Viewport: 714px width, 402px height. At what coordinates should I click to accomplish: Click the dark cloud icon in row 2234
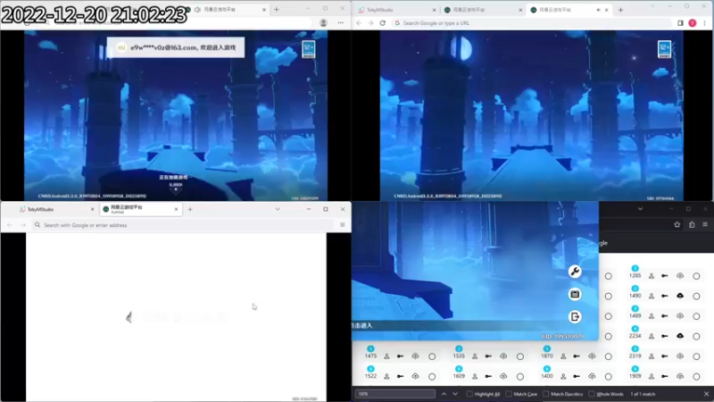click(680, 336)
